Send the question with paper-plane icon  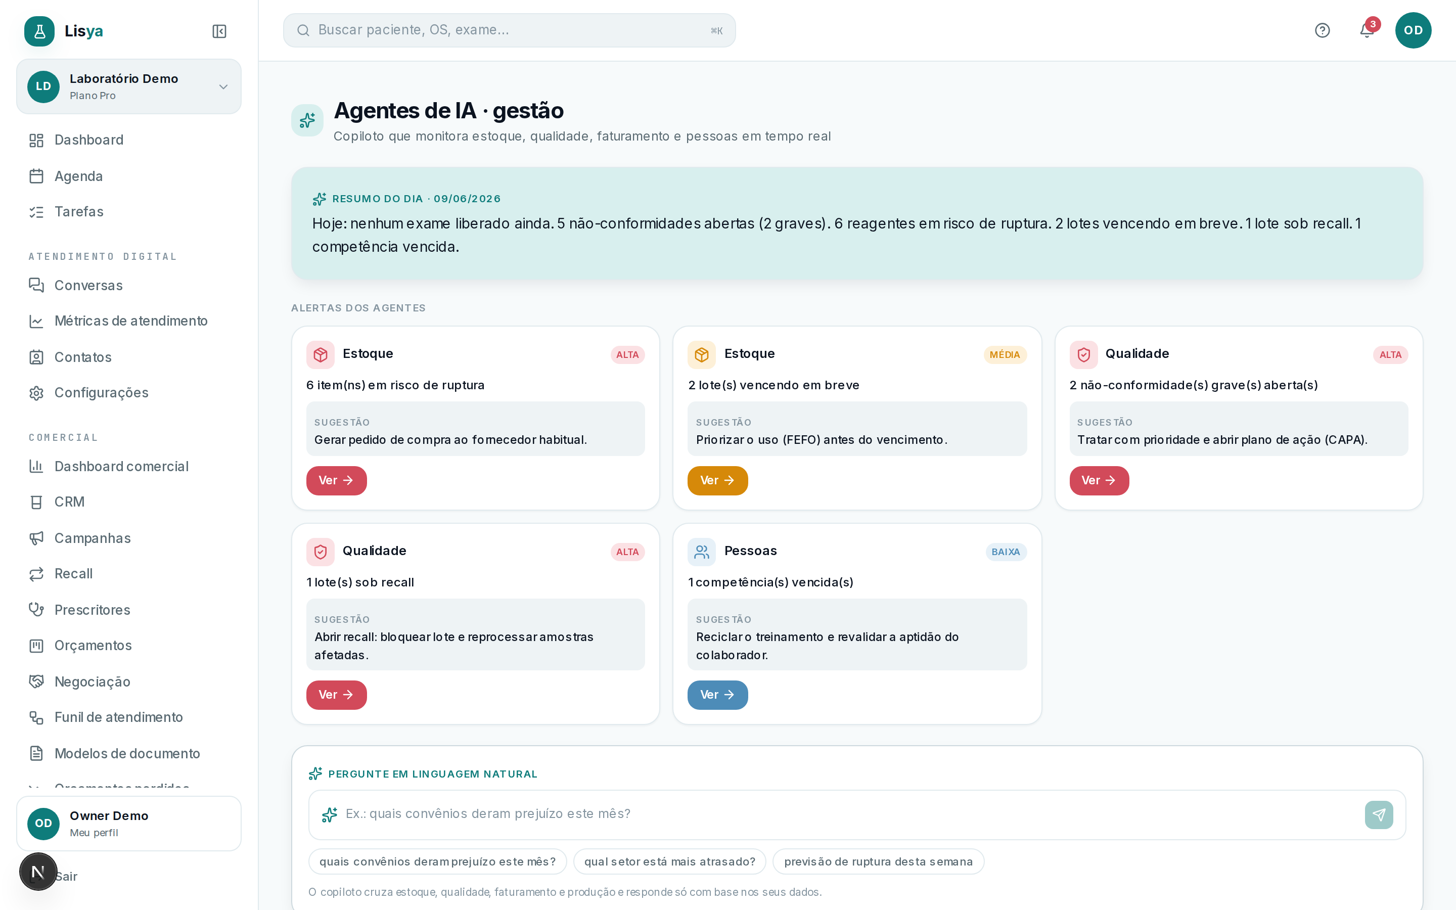point(1378,814)
